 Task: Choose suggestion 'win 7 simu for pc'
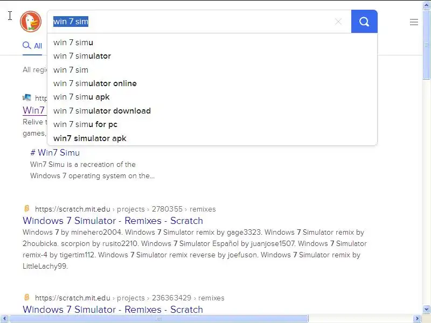pos(212,124)
